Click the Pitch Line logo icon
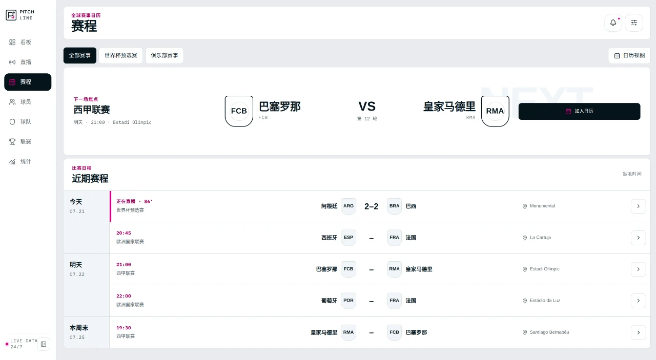Viewport: 656px width, 360px height. [x=11, y=15]
